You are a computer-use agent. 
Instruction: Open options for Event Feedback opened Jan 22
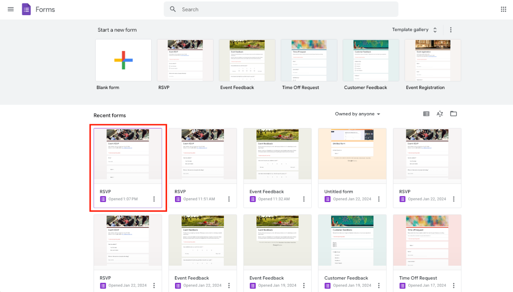(x=229, y=285)
